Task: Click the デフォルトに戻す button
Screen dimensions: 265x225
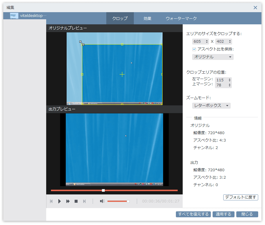Action: coord(240,197)
